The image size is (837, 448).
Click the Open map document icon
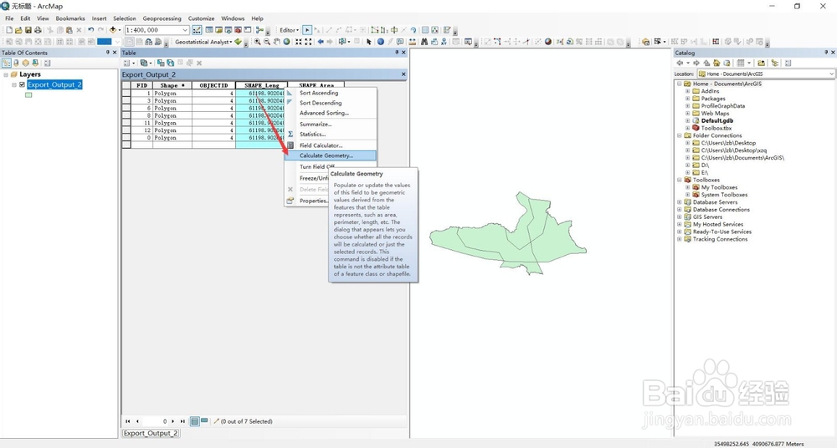coord(18,30)
